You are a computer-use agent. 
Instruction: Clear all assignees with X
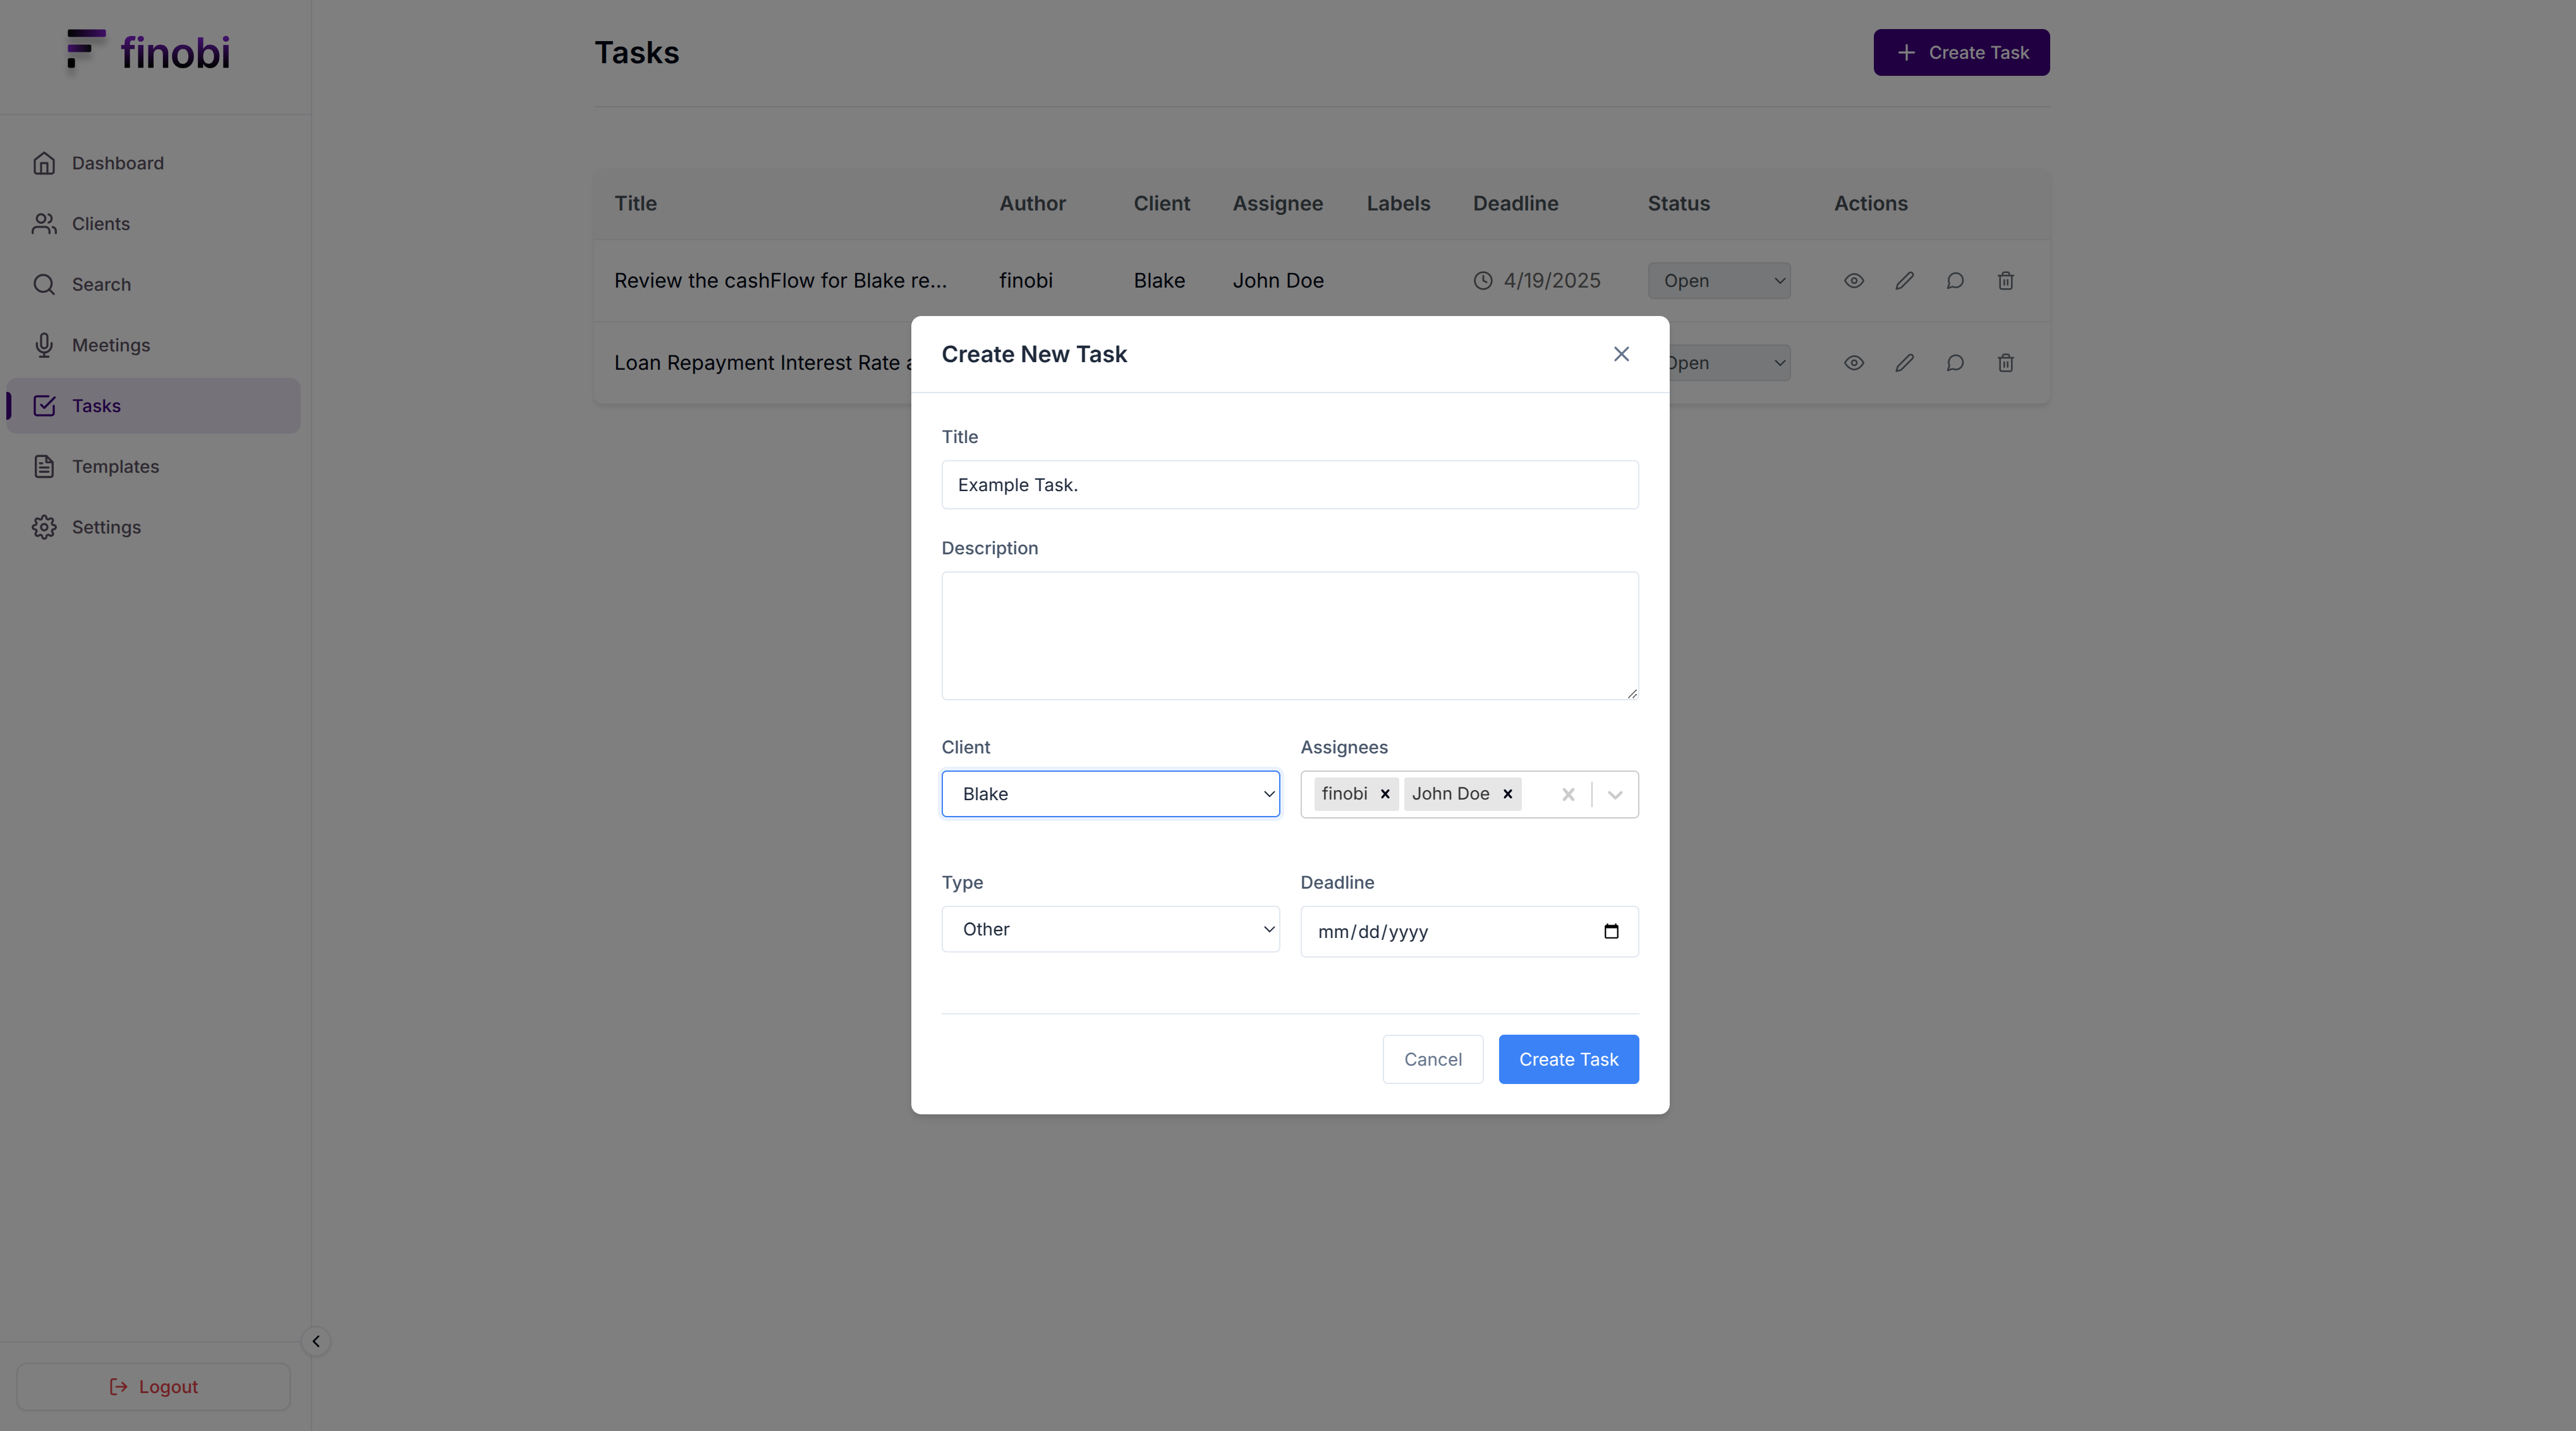click(x=1568, y=794)
